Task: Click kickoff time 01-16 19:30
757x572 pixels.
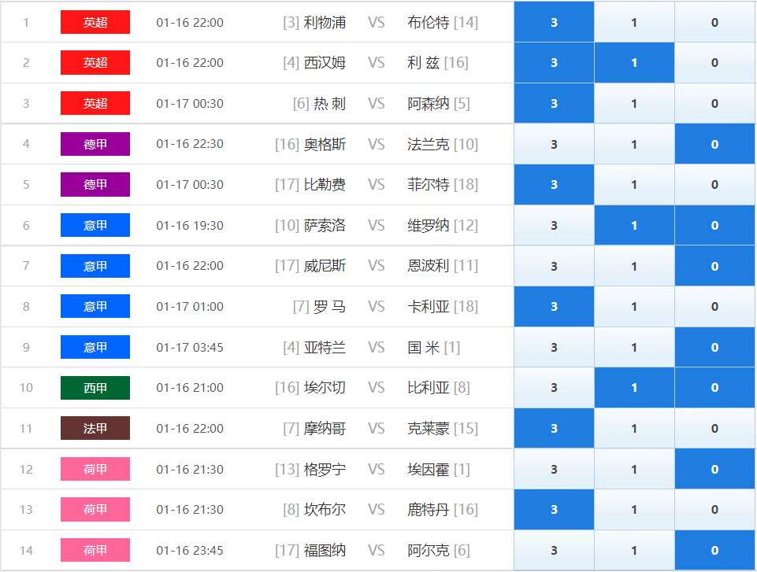Action: pyautogui.click(x=190, y=225)
